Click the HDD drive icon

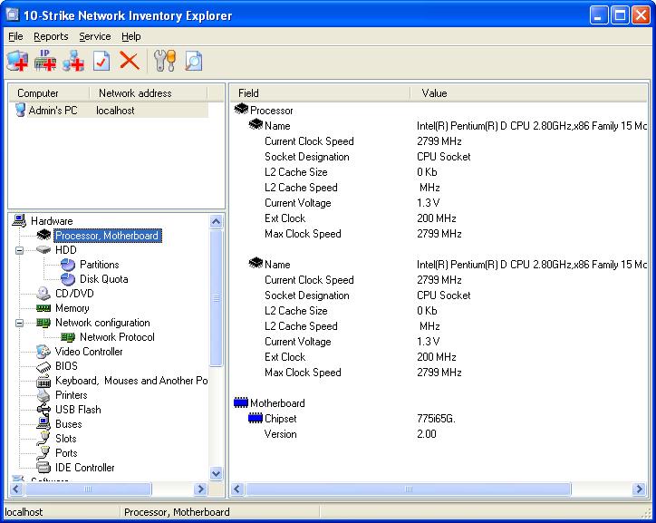pos(43,249)
